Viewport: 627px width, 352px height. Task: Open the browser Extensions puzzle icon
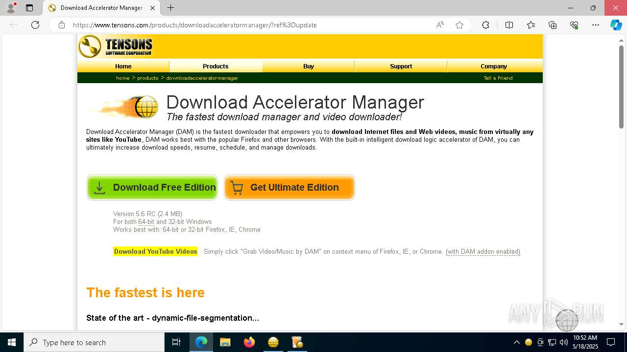coord(485,25)
